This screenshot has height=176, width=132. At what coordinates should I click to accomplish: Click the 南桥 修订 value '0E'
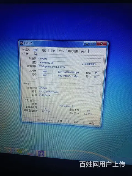pyautogui.click(x=95, y=77)
